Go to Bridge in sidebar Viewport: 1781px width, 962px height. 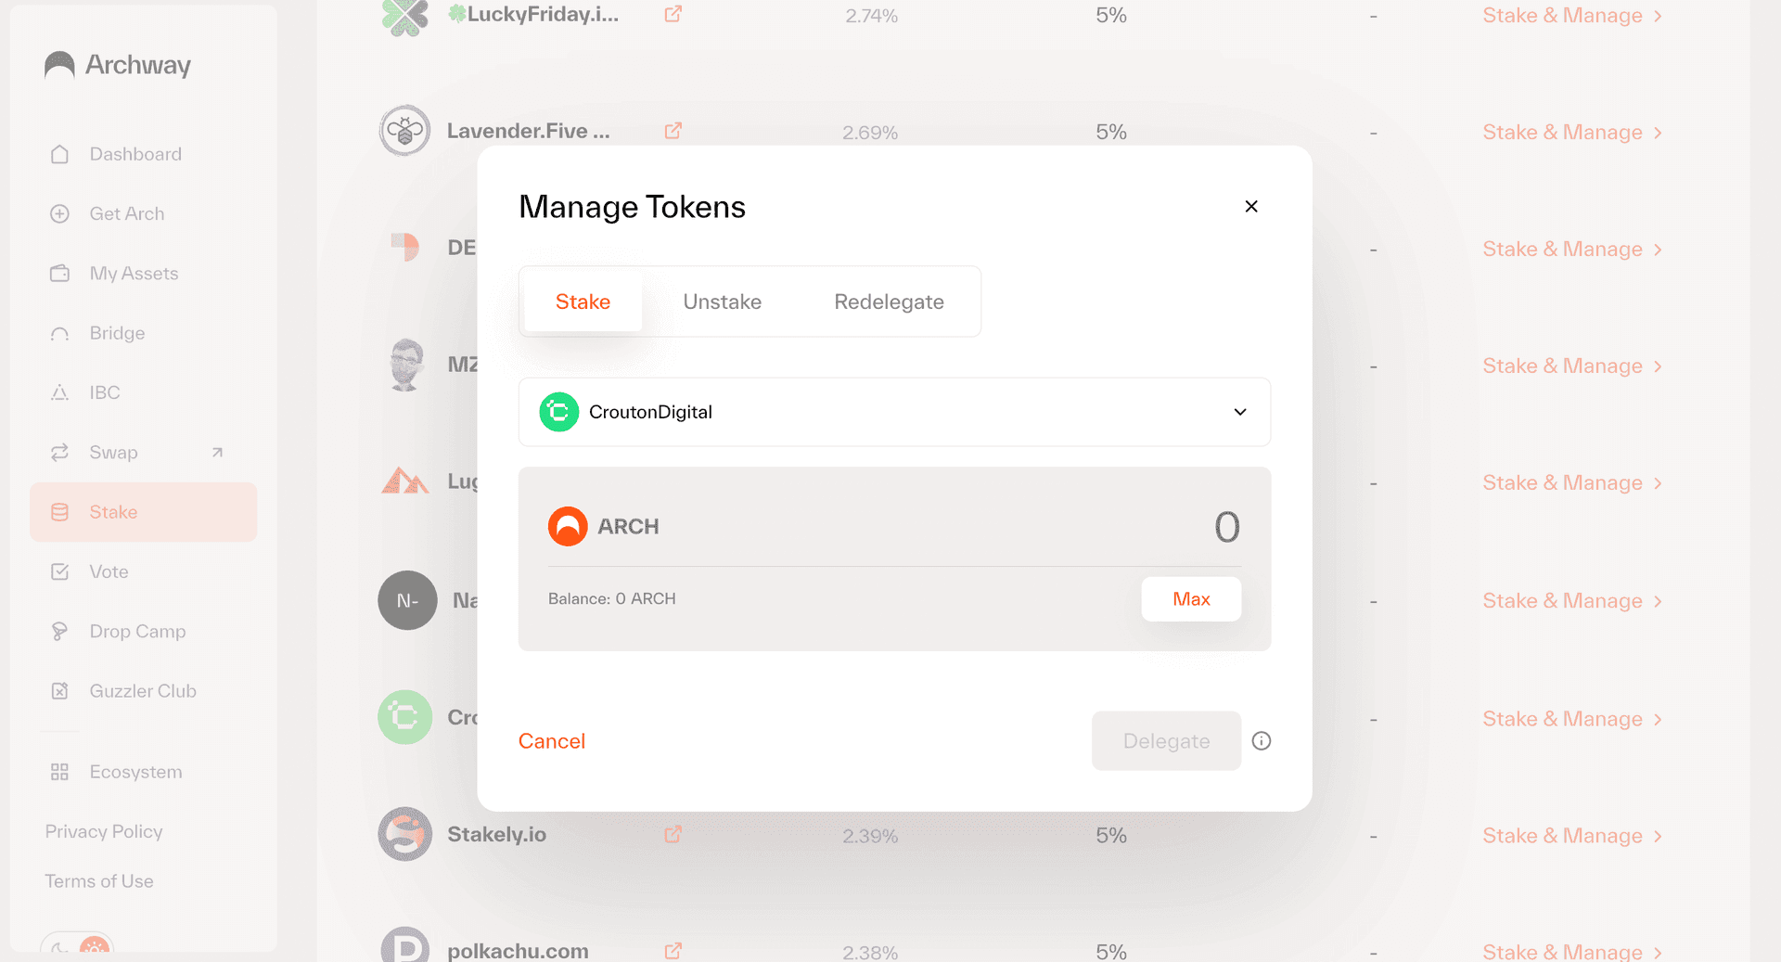(117, 333)
